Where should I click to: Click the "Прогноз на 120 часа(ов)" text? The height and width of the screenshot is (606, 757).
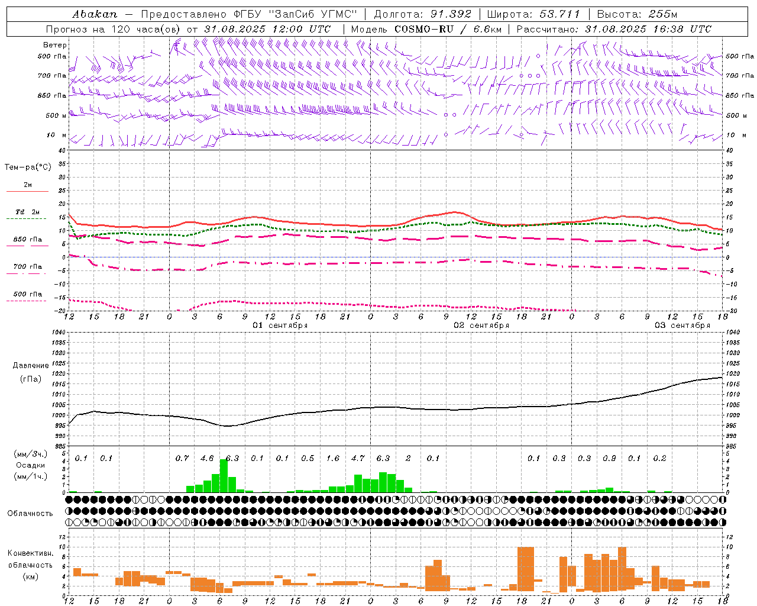tap(114, 29)
